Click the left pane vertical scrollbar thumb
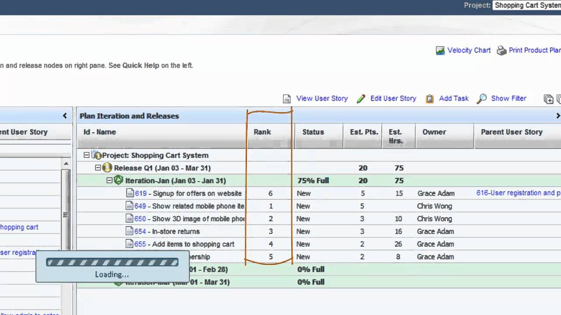 click(66, 214)
